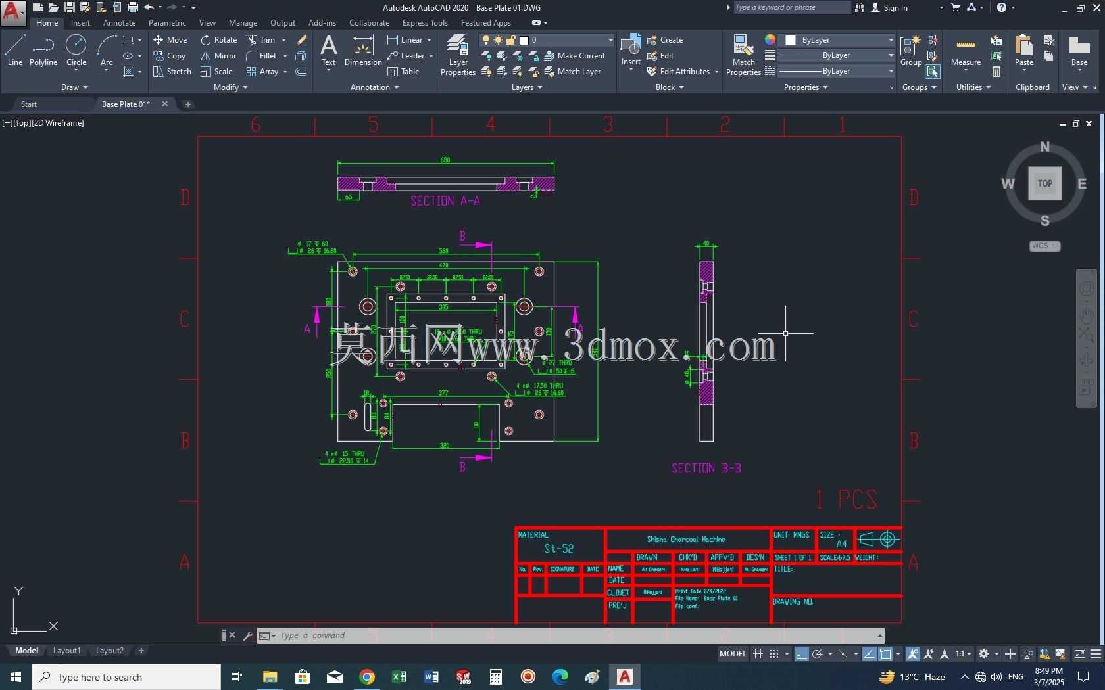Click Sign In button
Viewport: 1105px width, 690px height.
point(889,7)
